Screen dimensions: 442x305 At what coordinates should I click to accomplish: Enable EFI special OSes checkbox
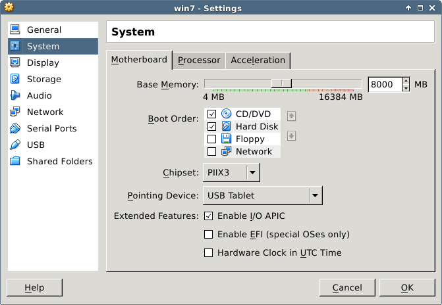click(209, 235)
